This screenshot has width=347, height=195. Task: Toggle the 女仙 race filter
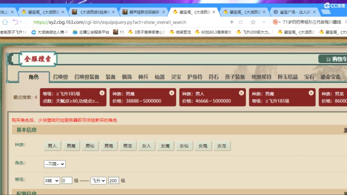pyautogui.click(x=184, y=146)
